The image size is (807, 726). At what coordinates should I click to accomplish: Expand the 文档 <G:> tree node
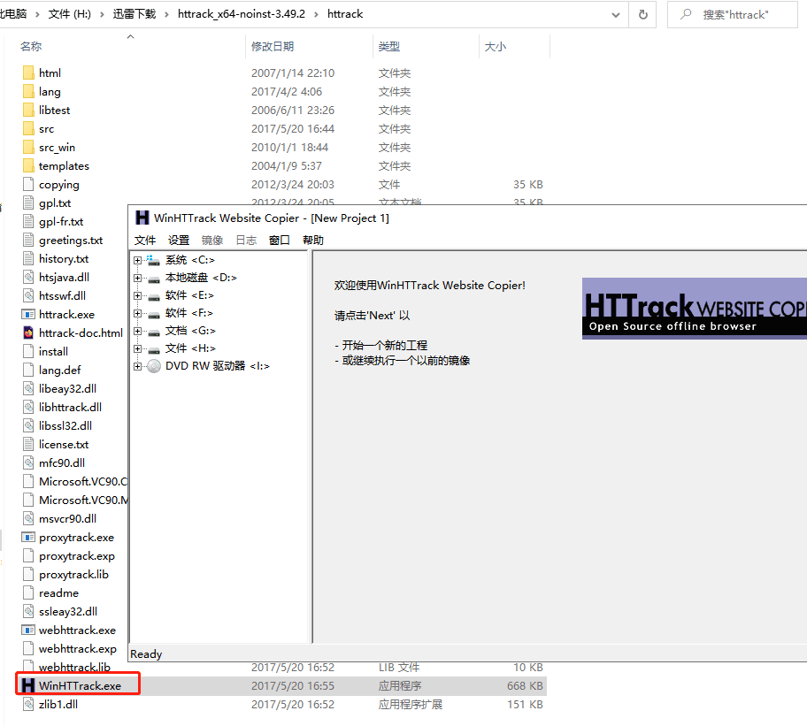click(137, 331)
